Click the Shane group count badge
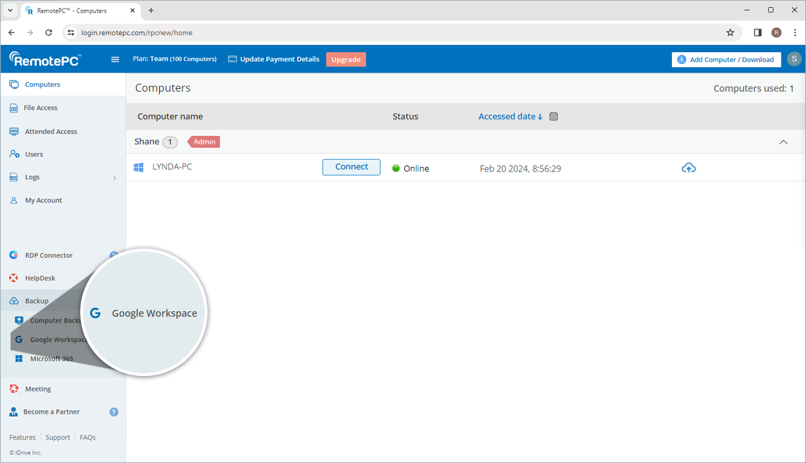 170,142
